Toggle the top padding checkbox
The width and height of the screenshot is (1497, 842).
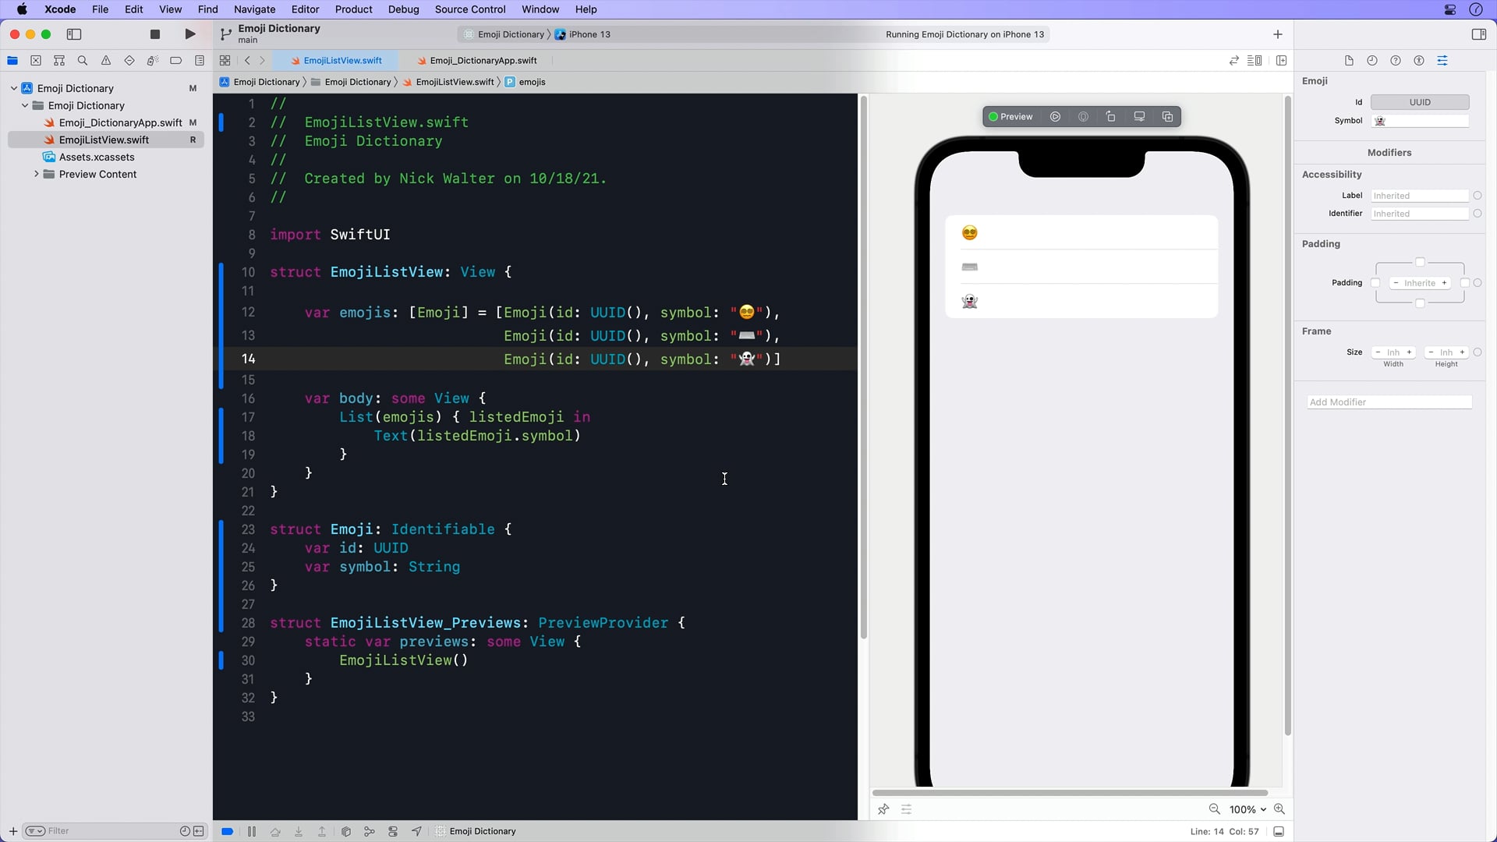(x=1420, y=262)
